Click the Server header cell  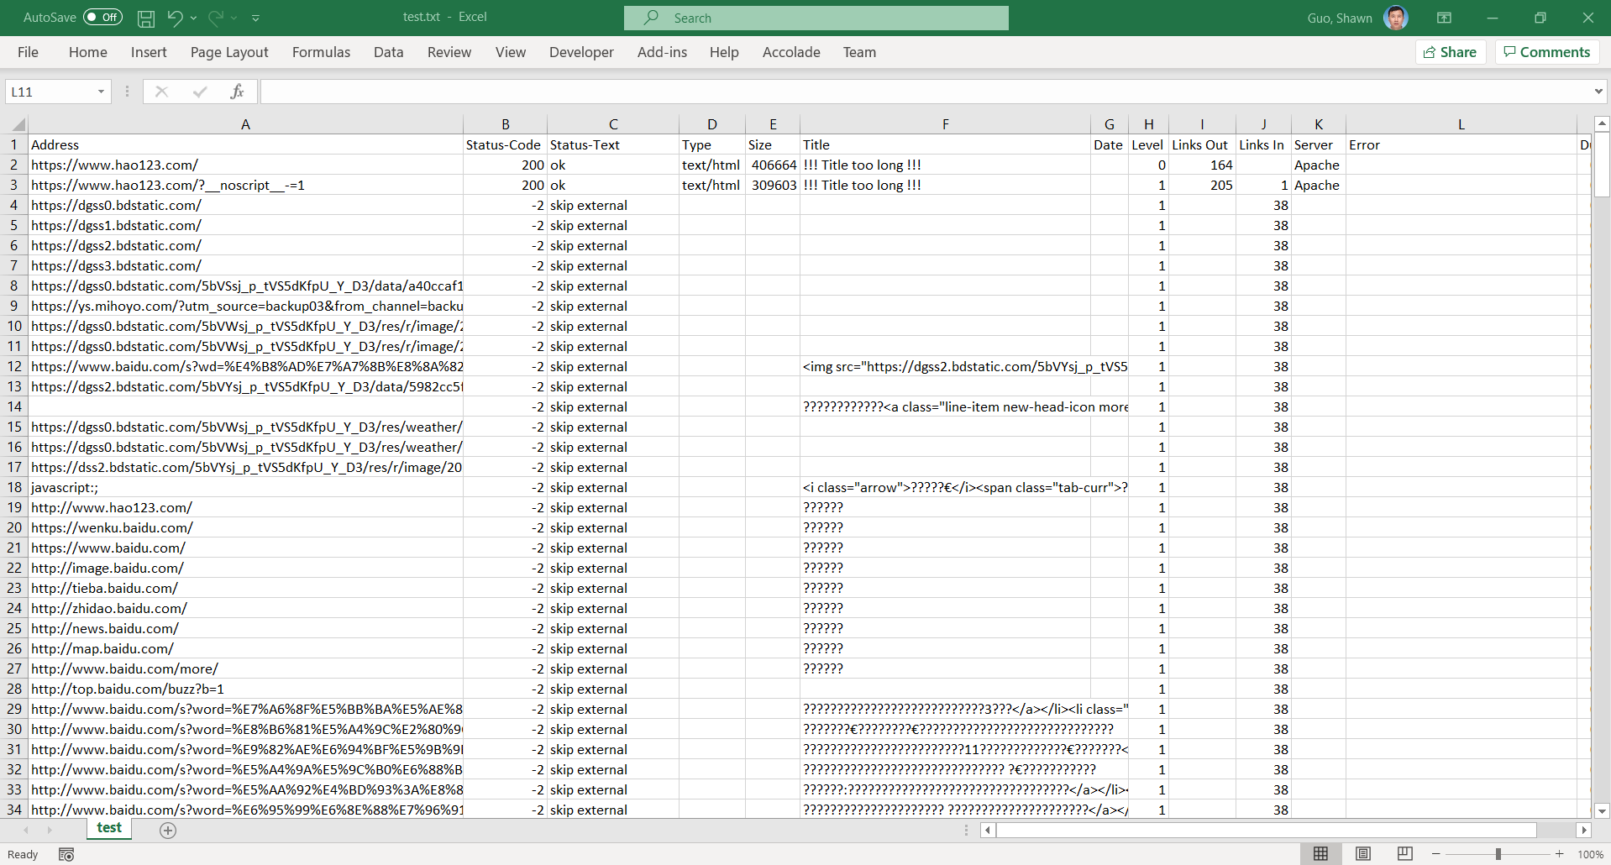(x=1319, y=144)
